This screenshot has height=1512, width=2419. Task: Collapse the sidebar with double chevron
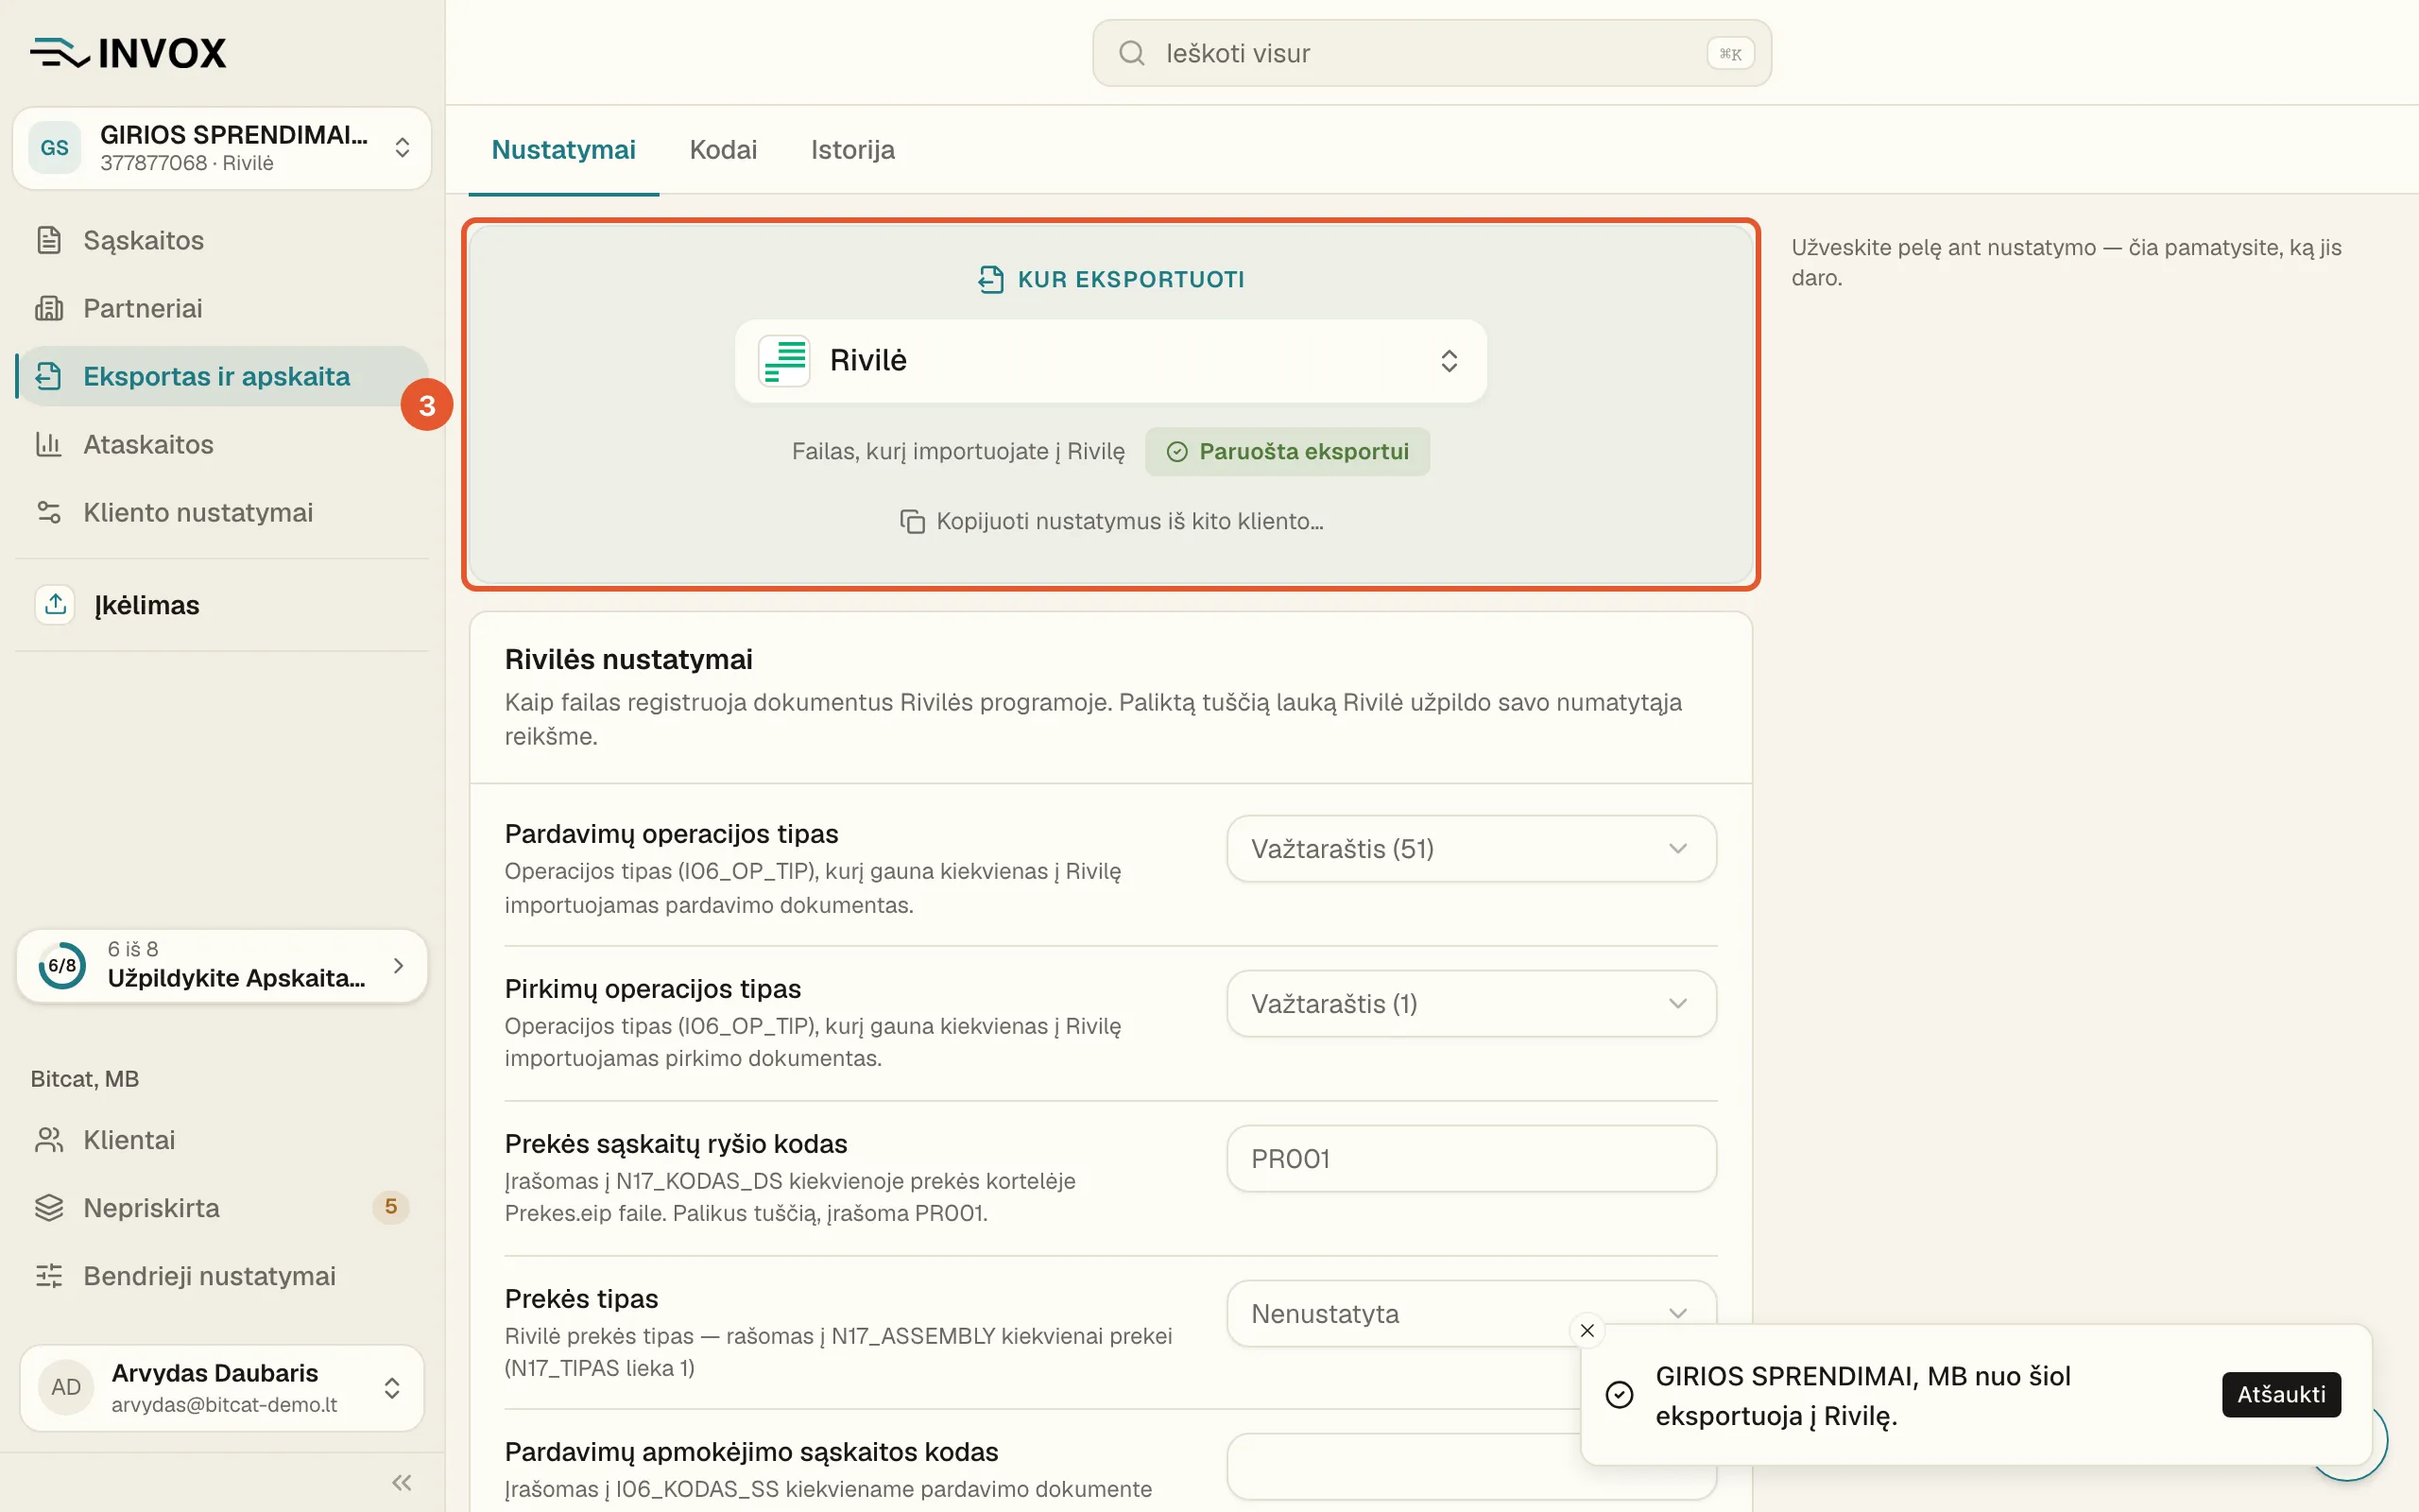[402, 1482]
